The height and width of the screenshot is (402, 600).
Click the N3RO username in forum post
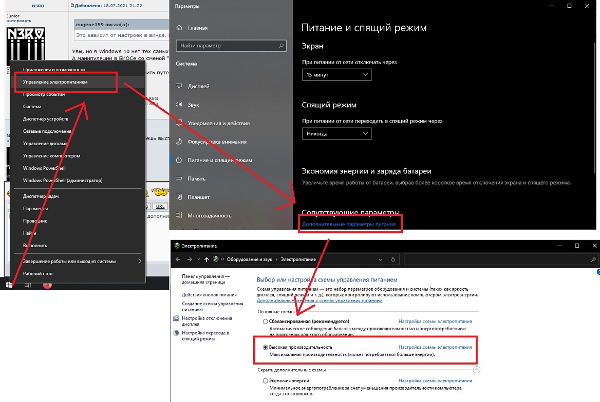coord(38,6)
